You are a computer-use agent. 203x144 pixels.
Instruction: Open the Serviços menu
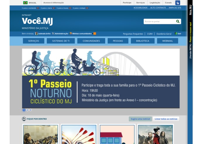[34, 41]
